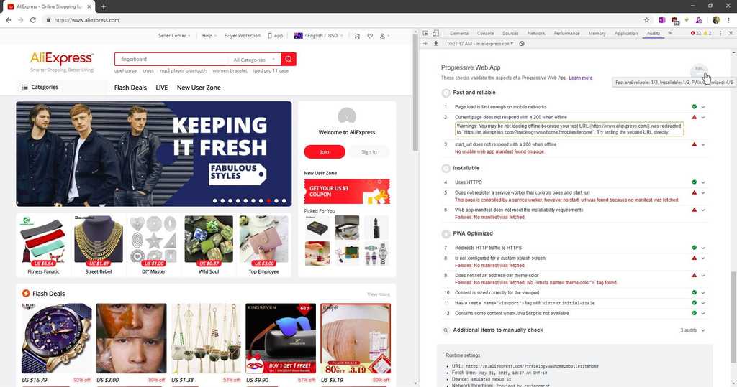Viewport: 737px width, 387px height.
Task: Open the wishlist heart icon
Action: point(370,36)
